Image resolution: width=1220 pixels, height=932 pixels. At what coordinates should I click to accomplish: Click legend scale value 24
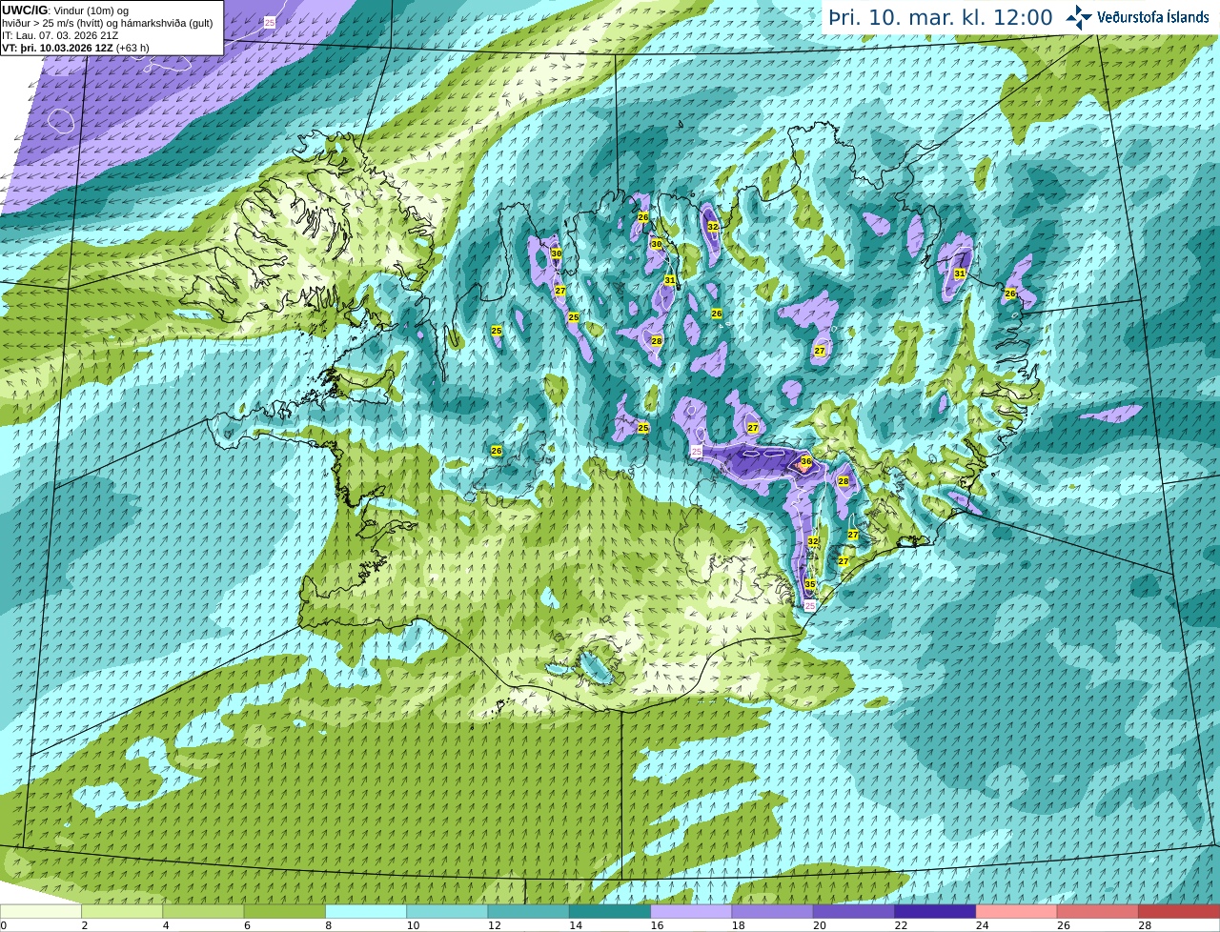982,925
